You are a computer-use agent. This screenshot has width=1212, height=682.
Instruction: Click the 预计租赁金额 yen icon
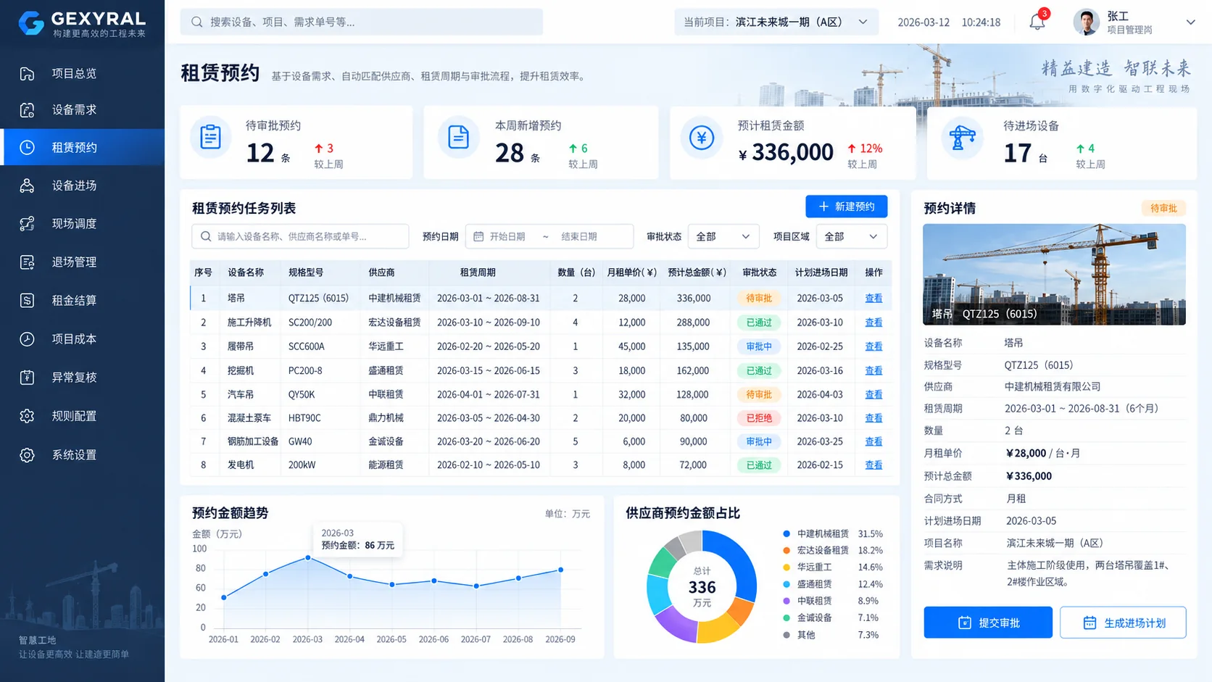701,137
